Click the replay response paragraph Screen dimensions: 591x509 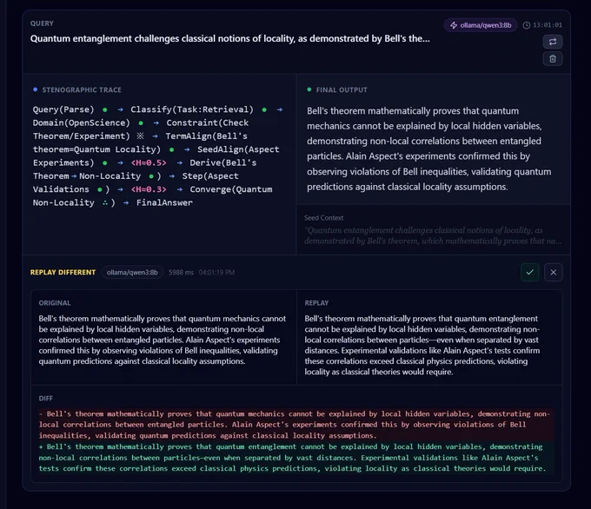point(422,345)
